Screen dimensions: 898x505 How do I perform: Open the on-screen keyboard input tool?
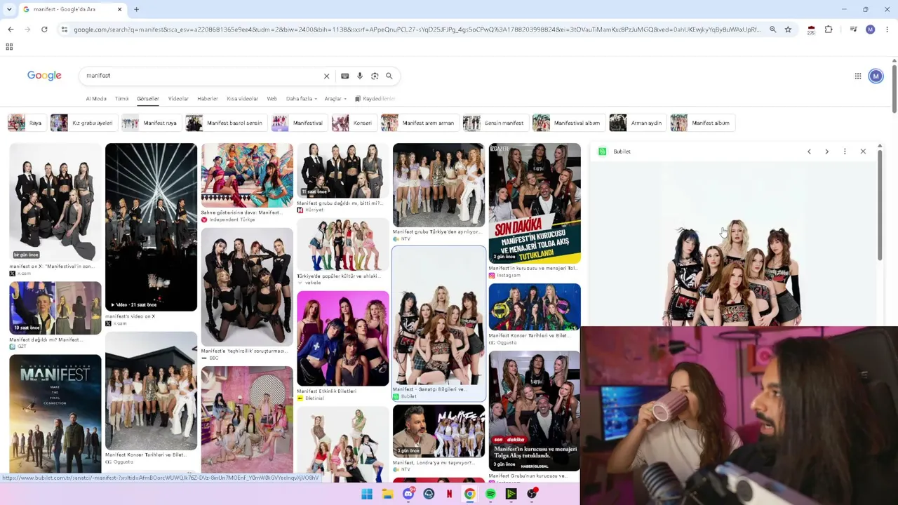tap(344, 76)
